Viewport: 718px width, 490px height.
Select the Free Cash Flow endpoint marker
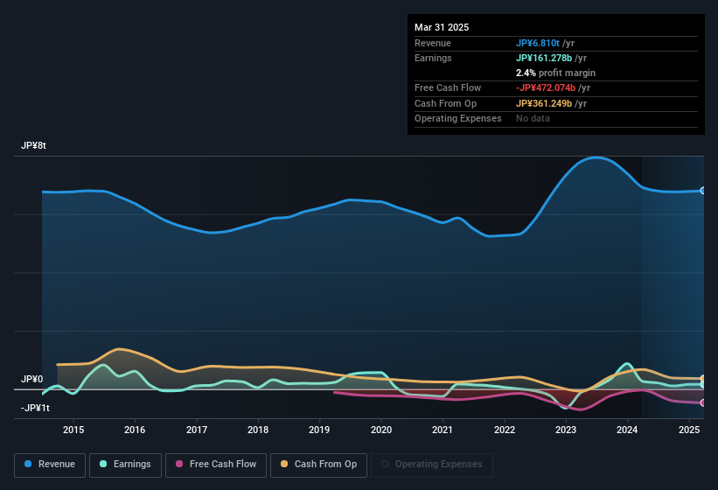tap(703, 403)
